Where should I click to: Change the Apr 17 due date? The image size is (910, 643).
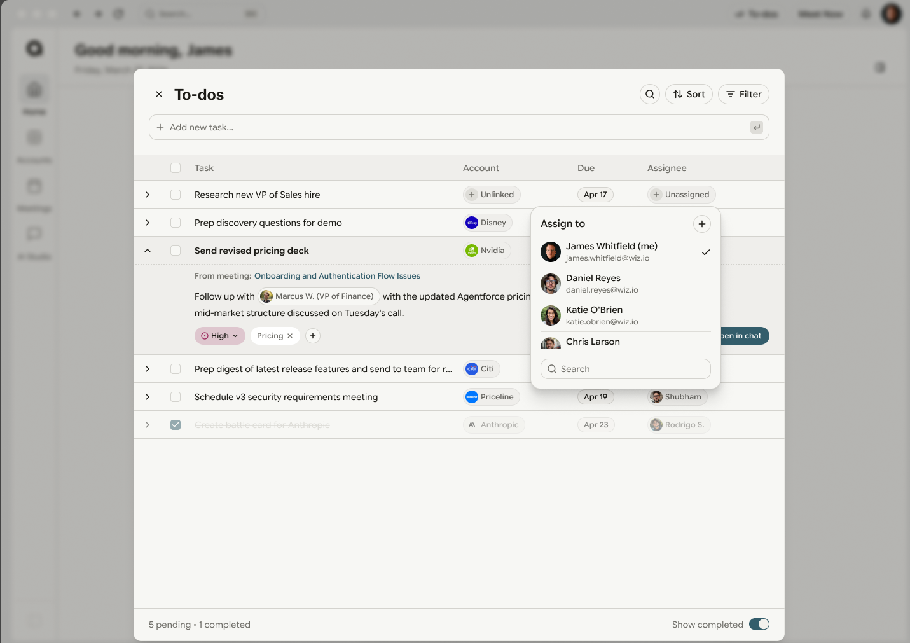[595, 195]
